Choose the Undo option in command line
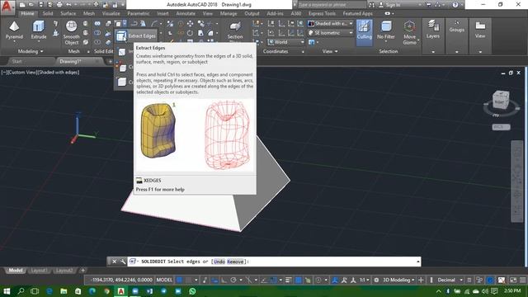 tap(219, 262)
